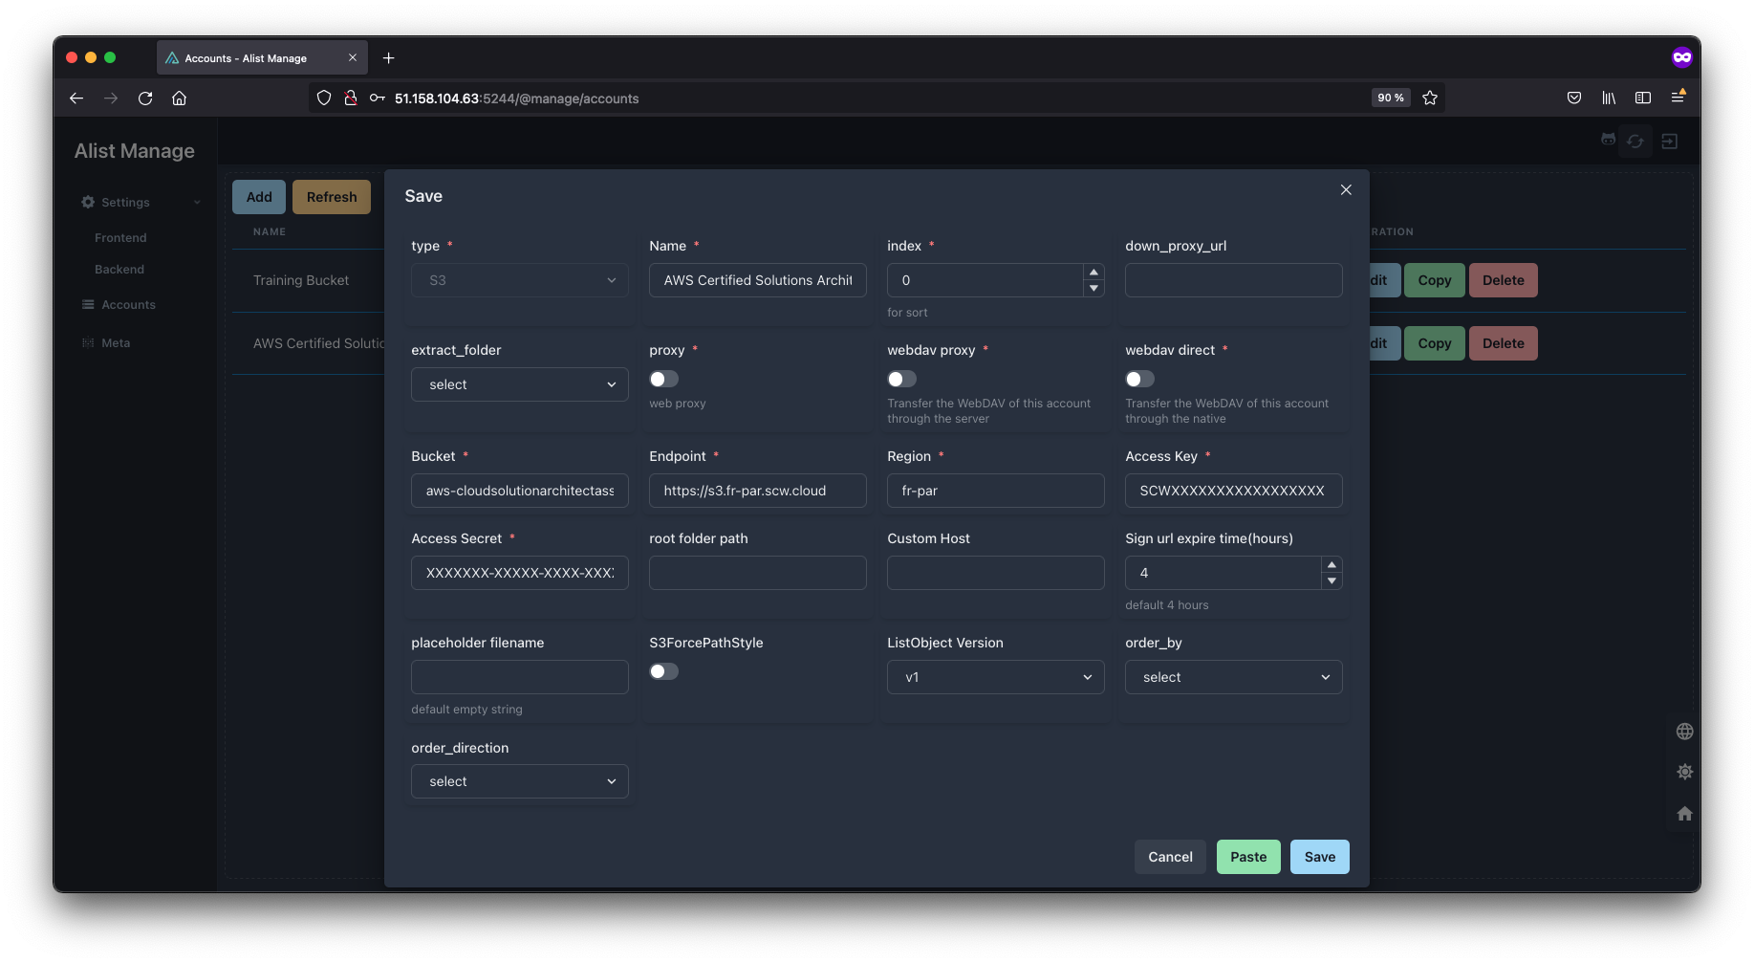
Task: Increase the index value with up arrow
Action: click(x=1094, y=273)
